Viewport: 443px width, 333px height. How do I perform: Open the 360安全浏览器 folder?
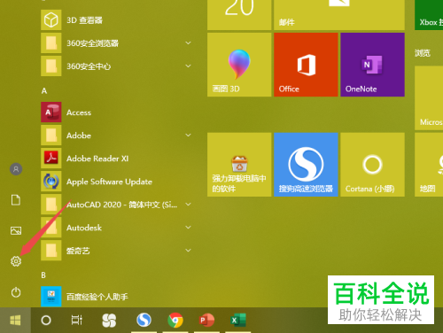(117, 43)
